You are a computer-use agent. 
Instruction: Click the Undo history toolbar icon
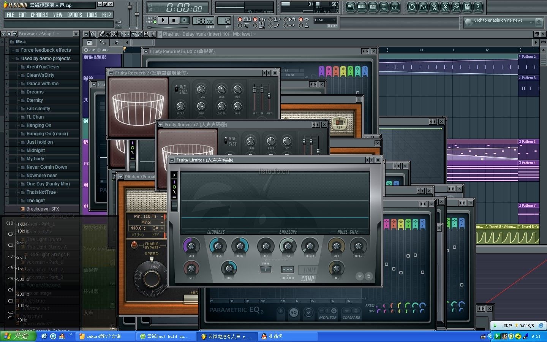point(412,6)
